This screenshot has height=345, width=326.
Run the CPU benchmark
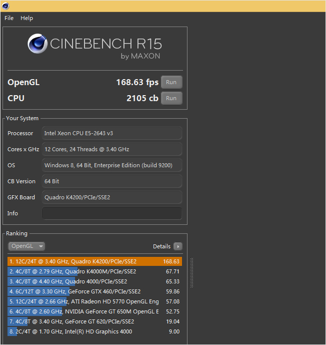[171, 98]
